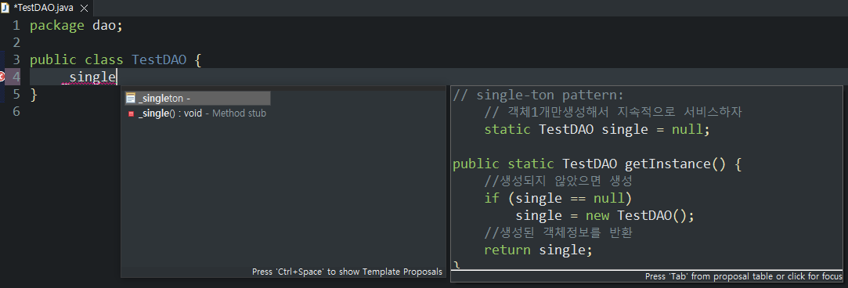The image size is (848, 288).
Task: Click '// single-ton pattern:' comment in preview
Action: (538, 95)
